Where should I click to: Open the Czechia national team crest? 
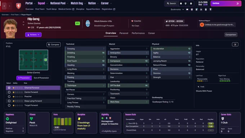pyautogui.click(x=19, y=6)
